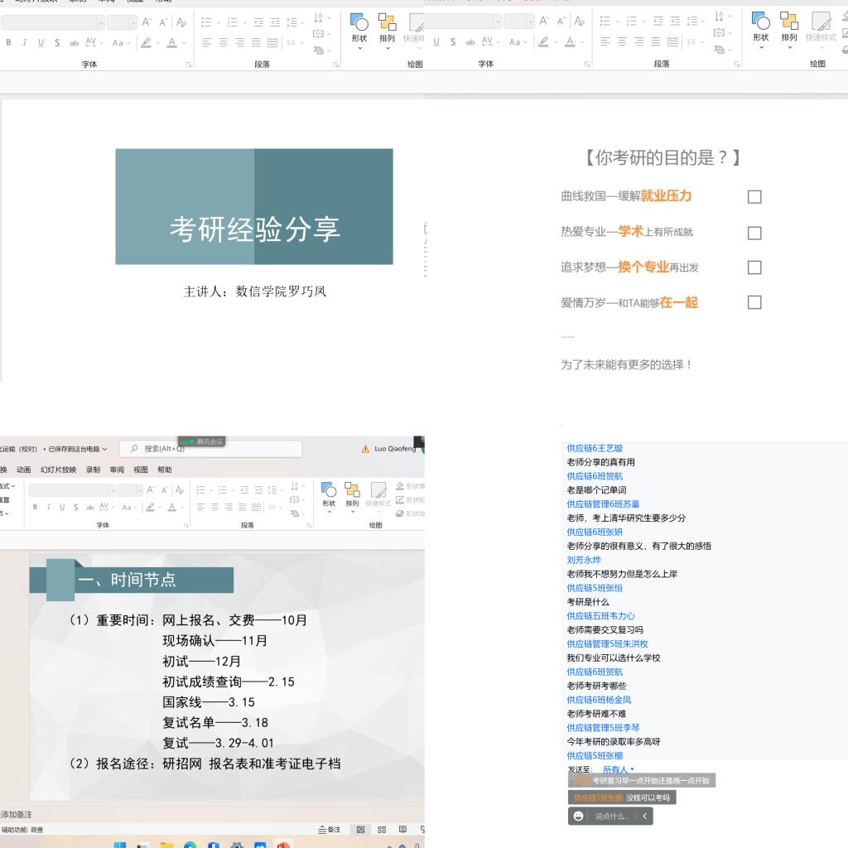Toggle reading view in the status bar

[x=403, y=830]
